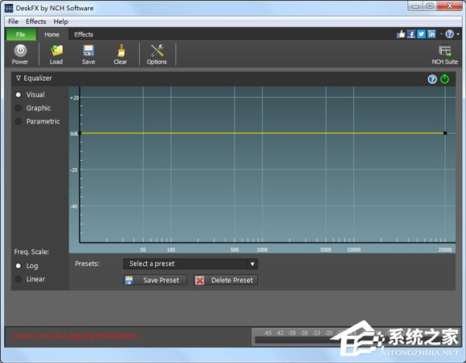Image resolution: width=466 pixels, height=363 pixels.
Task: Open the Effects menu in menu bar
Action: tap(36, 22)
